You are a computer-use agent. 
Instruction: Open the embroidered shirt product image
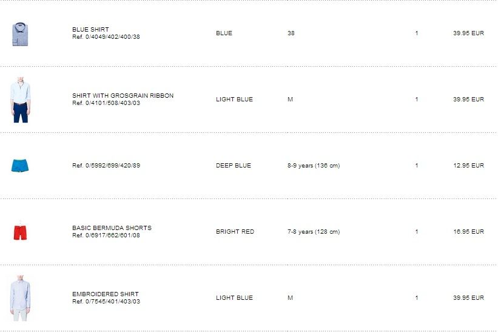(20, 297)
